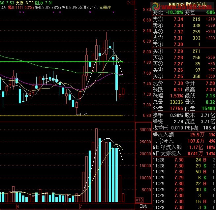The height and width of the screenshot is (210, 216).
Task: Click the 买② row at 7.28
Action: click(x=184, y=57)
